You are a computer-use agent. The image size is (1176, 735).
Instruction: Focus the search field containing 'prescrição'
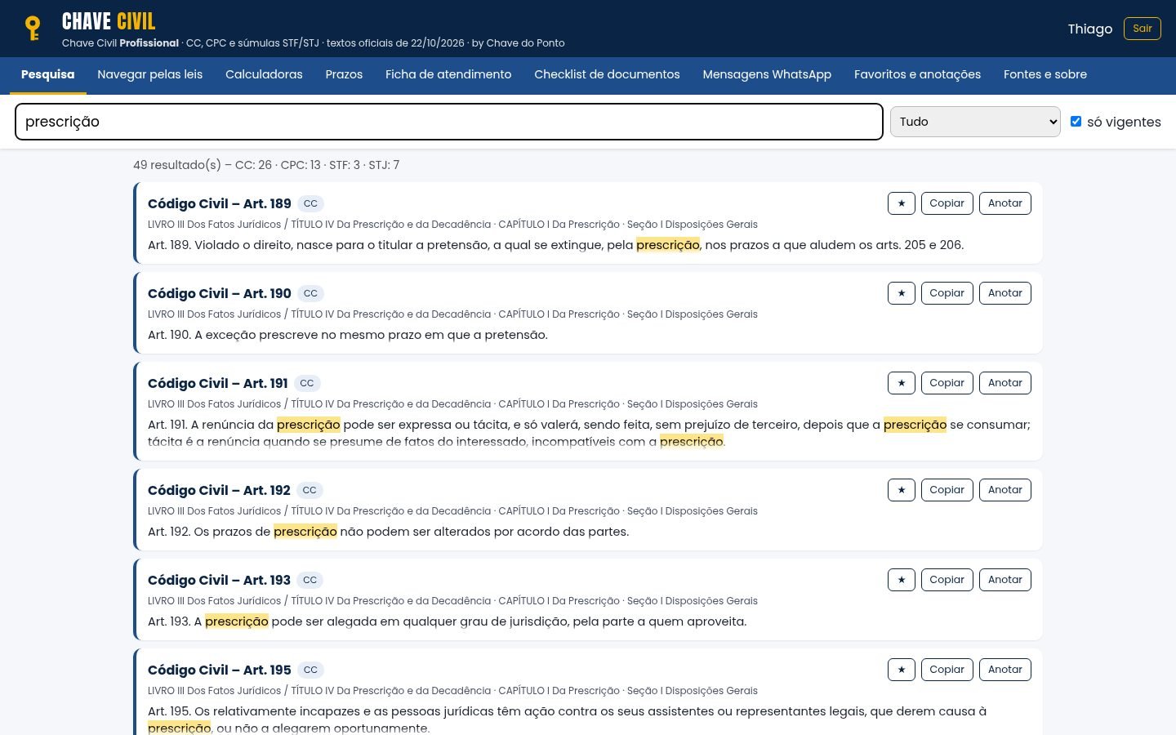pos(449,122)
